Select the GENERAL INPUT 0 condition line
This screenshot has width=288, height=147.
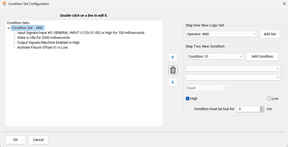(81, 33)
